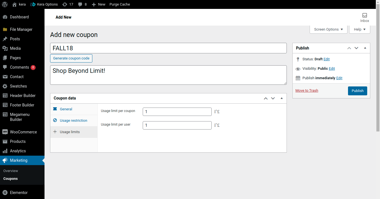
Task: Select the Usage limits tab
Action: pyautogui.click(x=74, y=132)
